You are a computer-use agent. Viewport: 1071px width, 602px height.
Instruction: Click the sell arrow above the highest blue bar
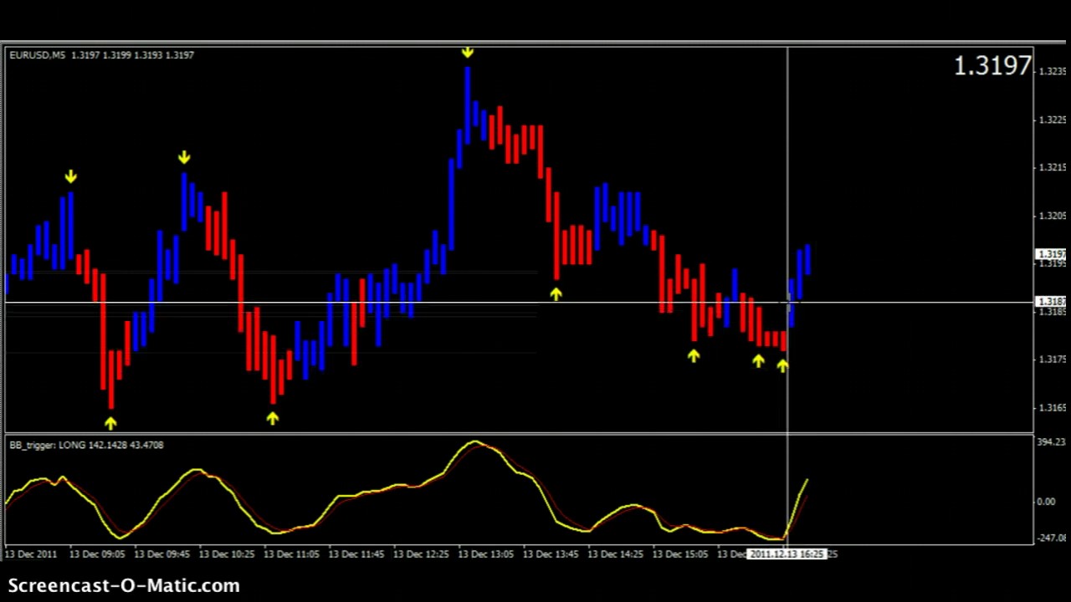coord(467,53)
